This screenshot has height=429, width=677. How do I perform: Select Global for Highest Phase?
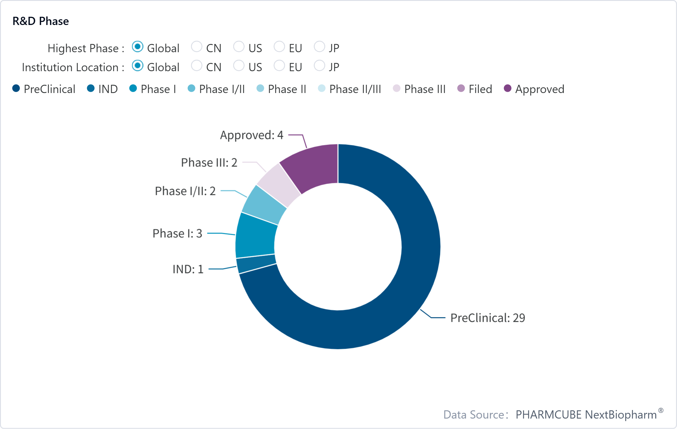pyautogui.click(x=138, y=47)
